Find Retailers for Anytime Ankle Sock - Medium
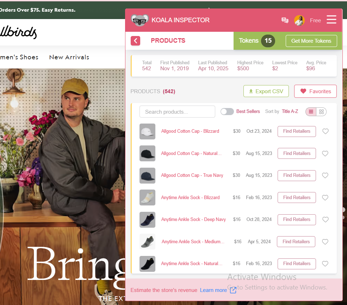The image size is (347, 305). point(296,242)
